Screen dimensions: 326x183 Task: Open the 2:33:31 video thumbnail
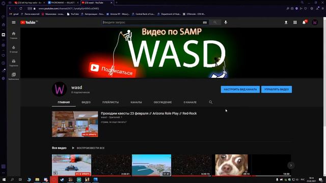[x=112, y=165]
